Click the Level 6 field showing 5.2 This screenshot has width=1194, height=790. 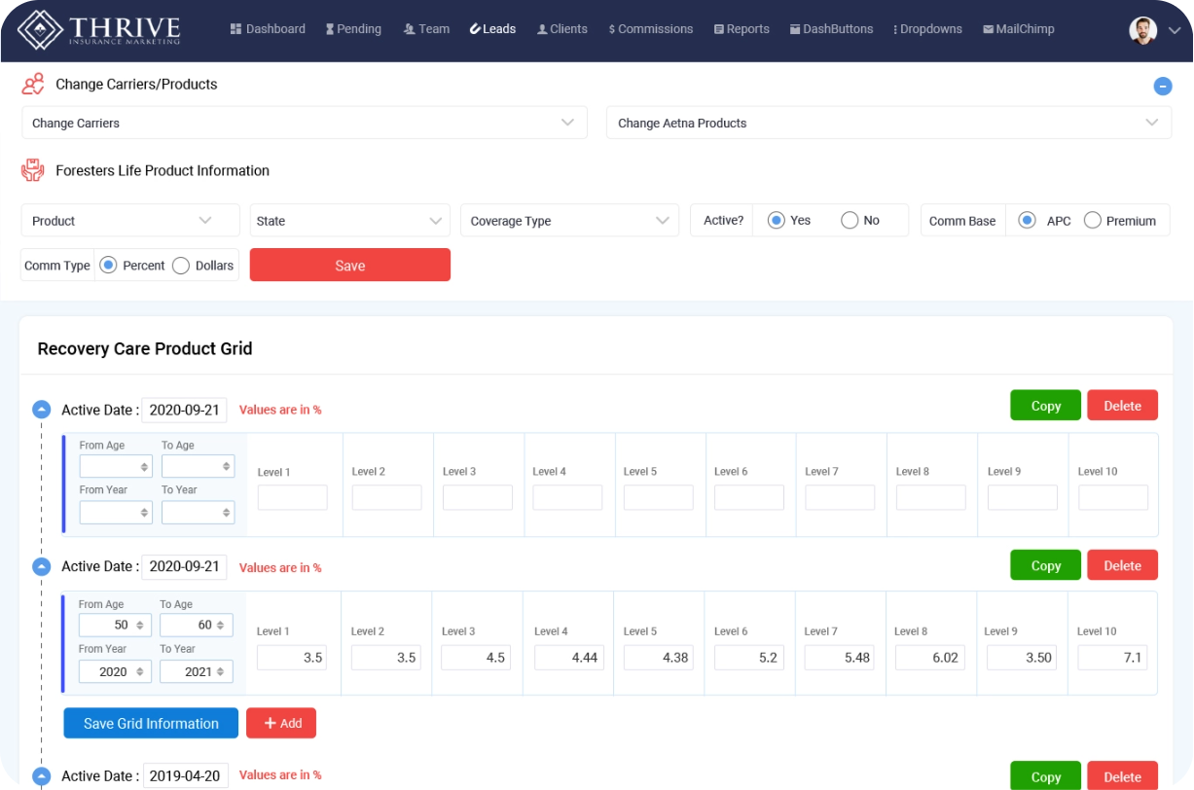coord(749,658)
